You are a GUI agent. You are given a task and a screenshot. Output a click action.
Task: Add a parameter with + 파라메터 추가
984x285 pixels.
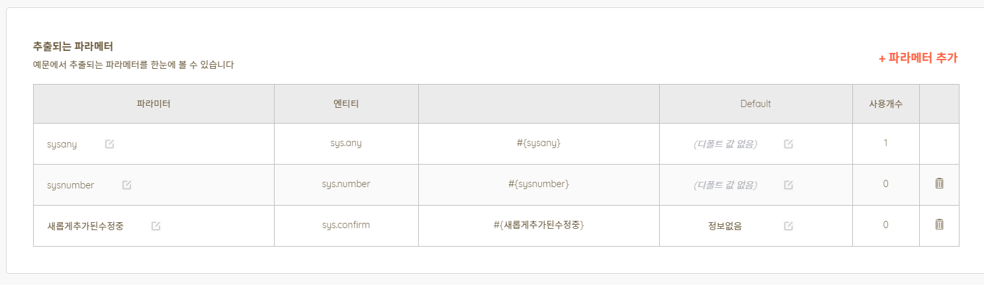(x=918, y=58)
